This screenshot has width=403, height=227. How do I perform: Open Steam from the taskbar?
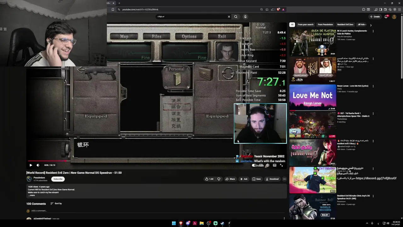[x=222, y=223]
